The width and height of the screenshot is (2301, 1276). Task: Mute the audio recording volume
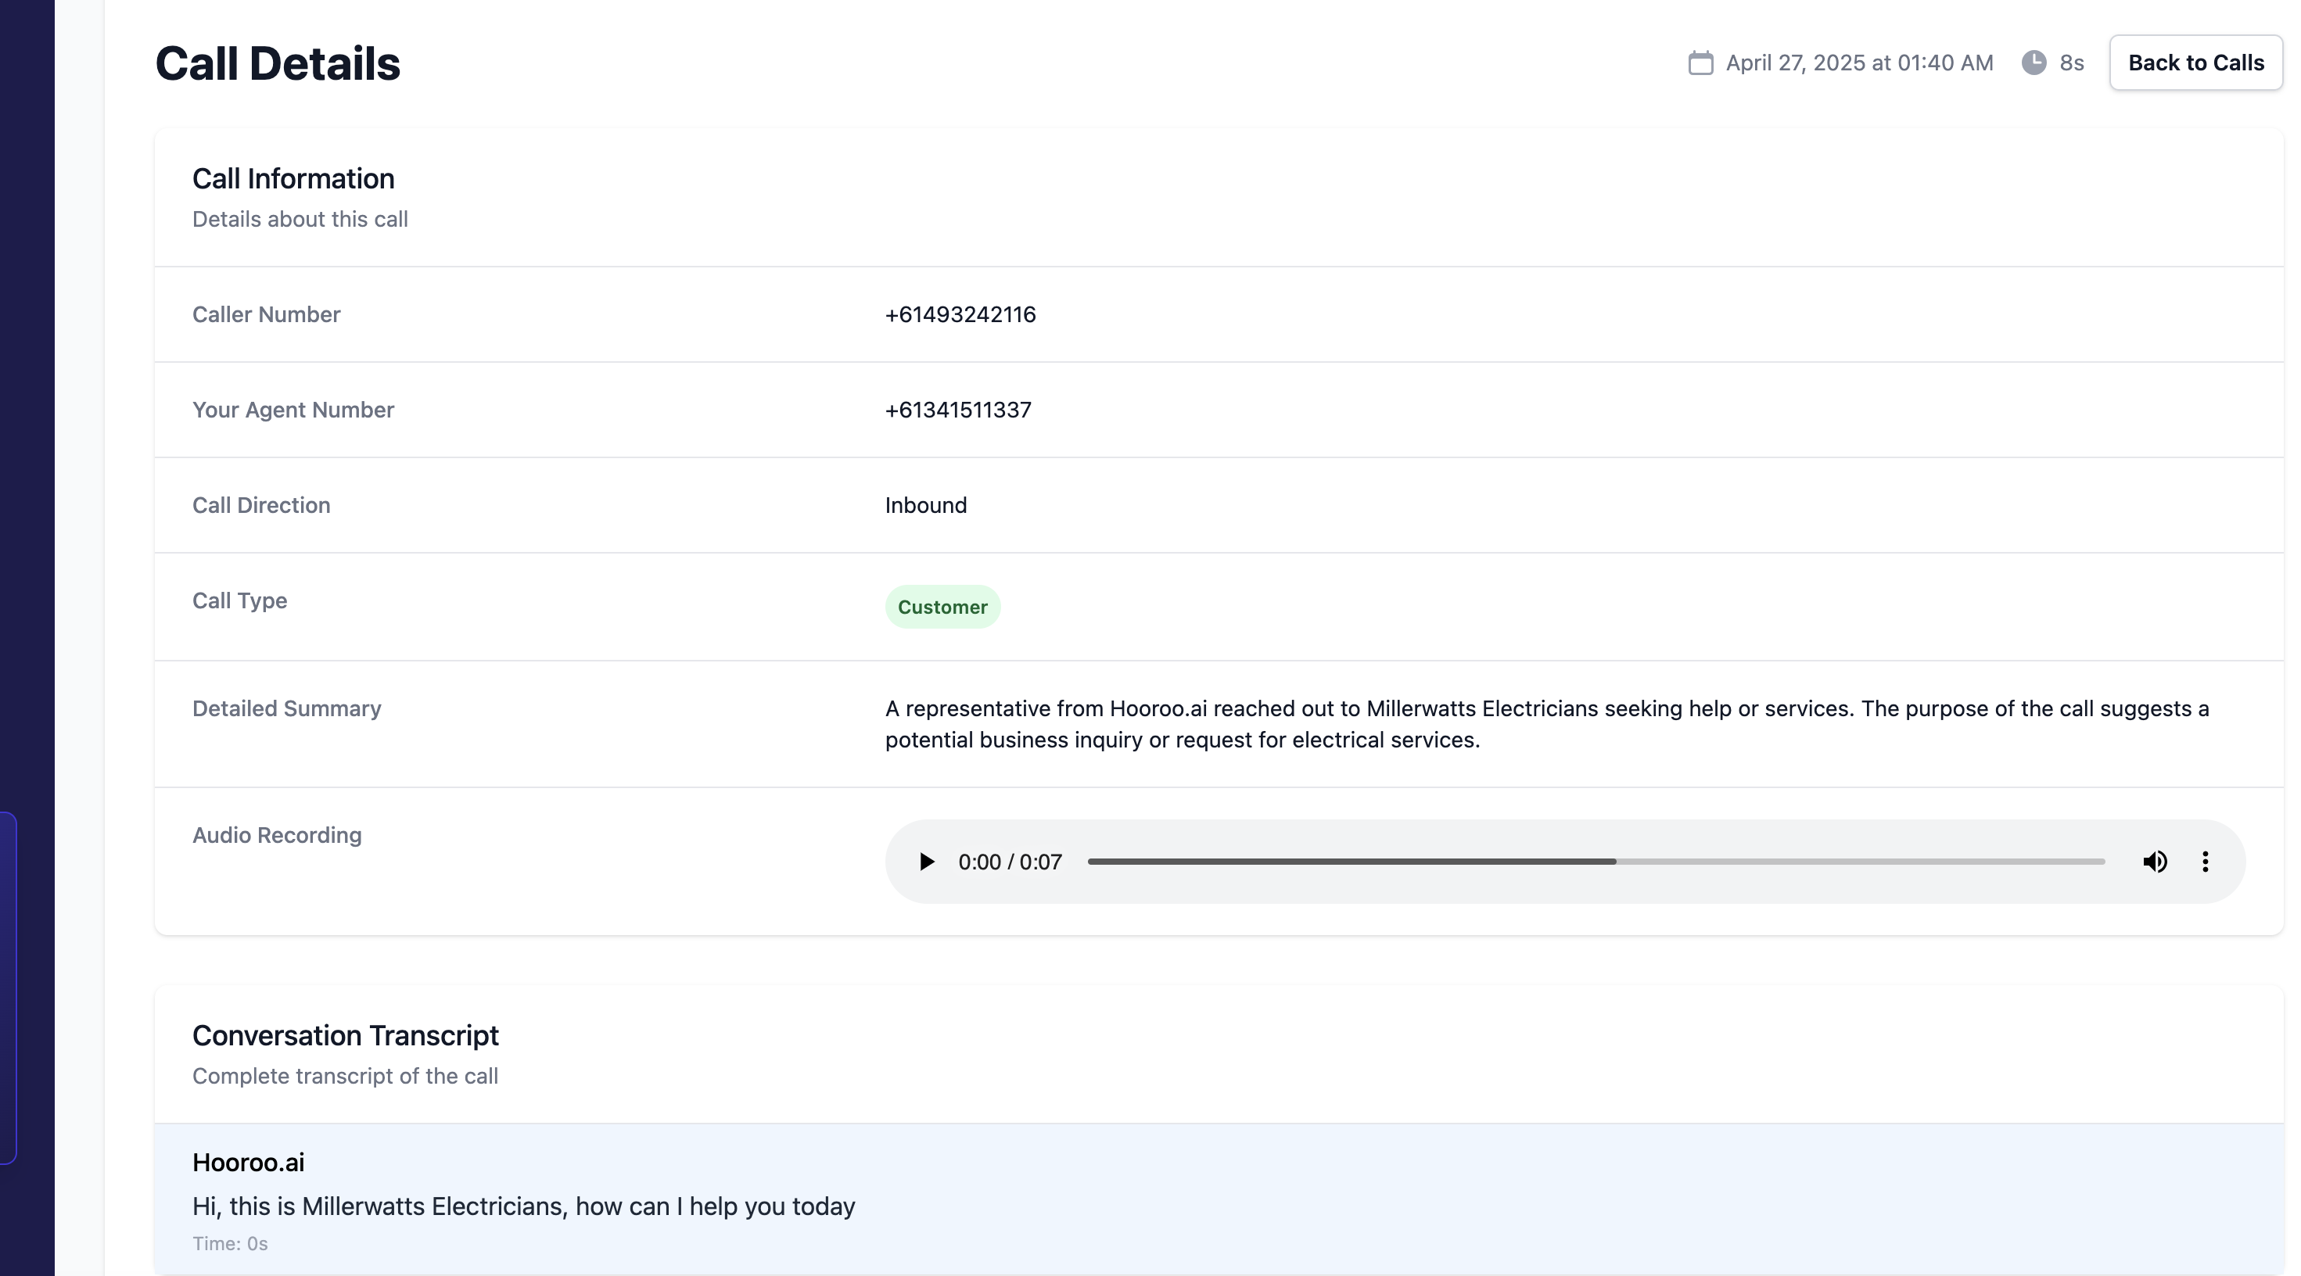2155,862
